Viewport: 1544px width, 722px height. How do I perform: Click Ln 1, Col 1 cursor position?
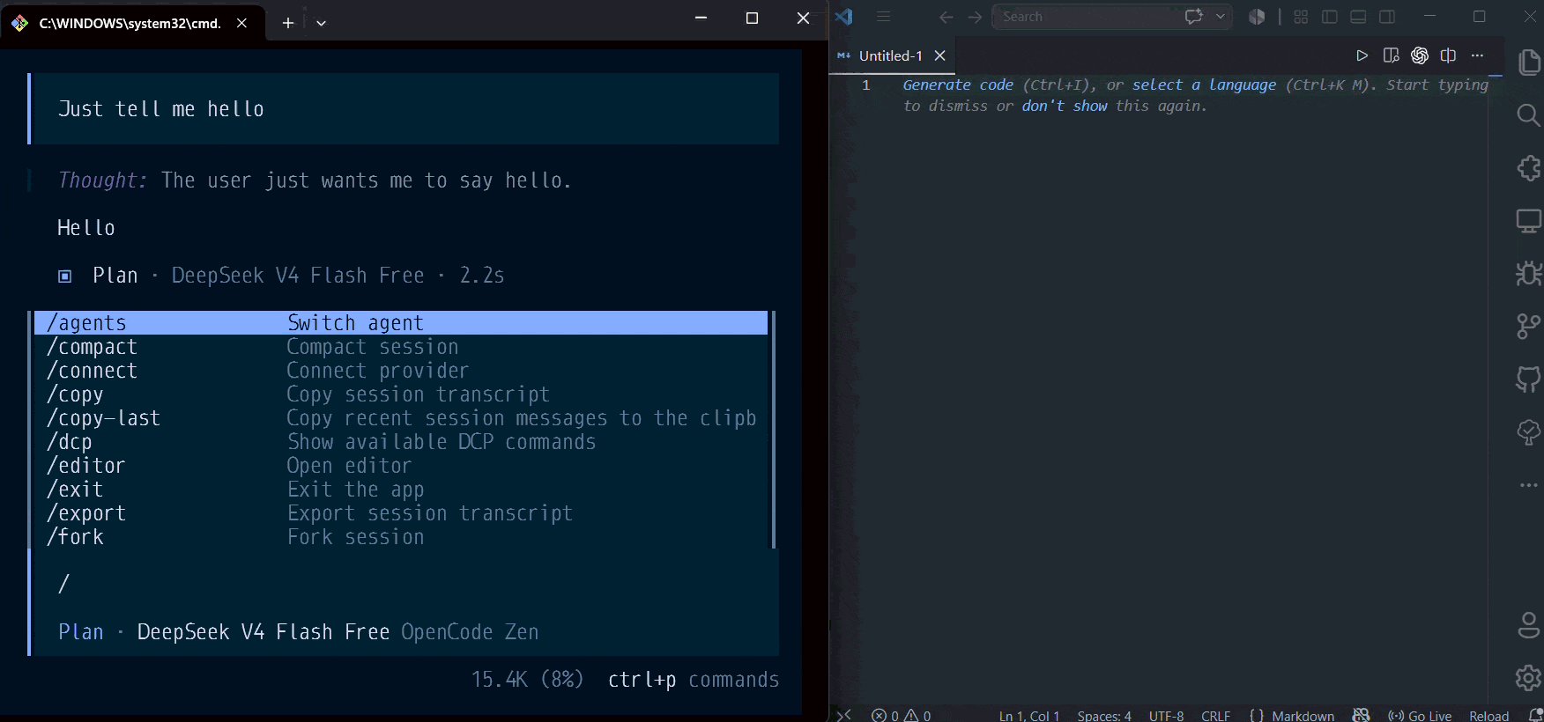(x=1029, y=715)
